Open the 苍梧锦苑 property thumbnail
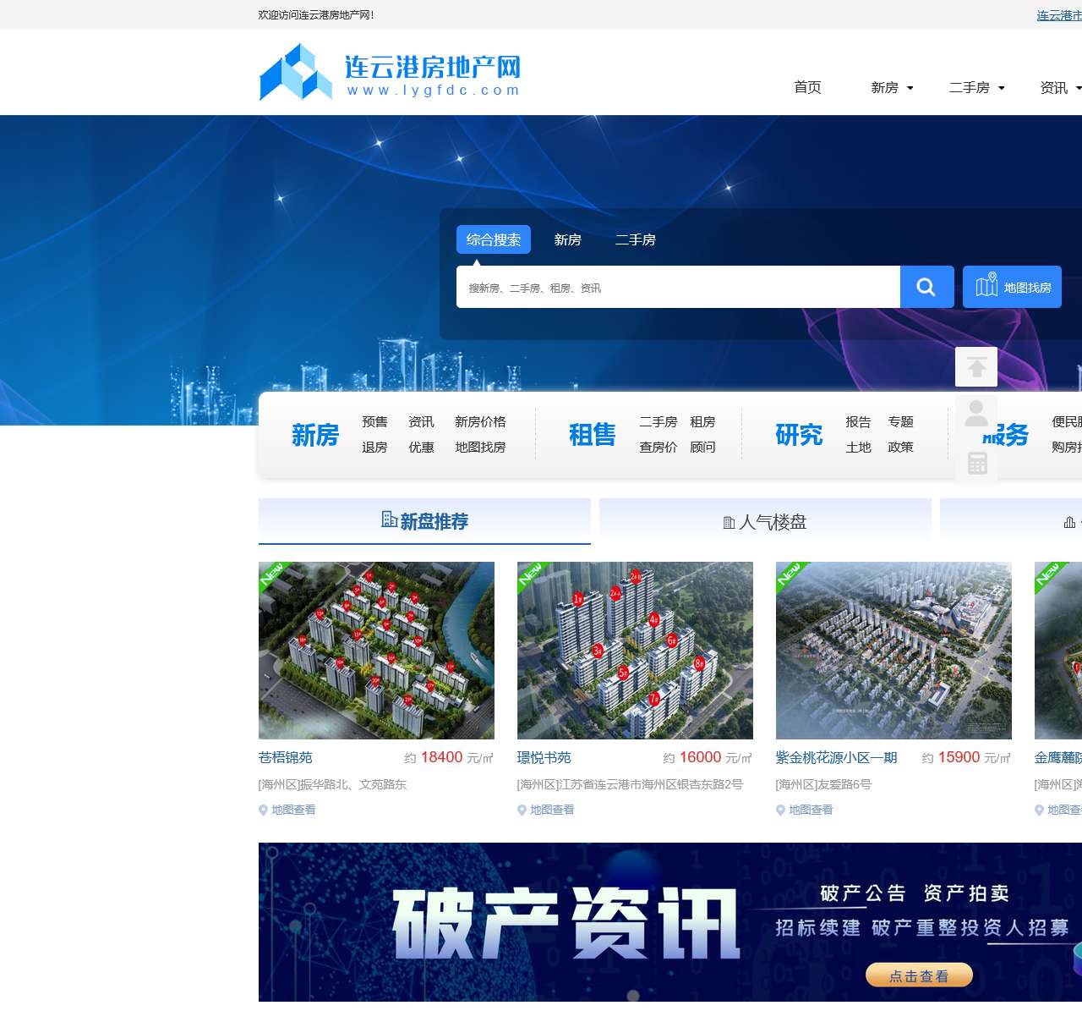Screen dimensions: 1082x1011 point(376,651)
